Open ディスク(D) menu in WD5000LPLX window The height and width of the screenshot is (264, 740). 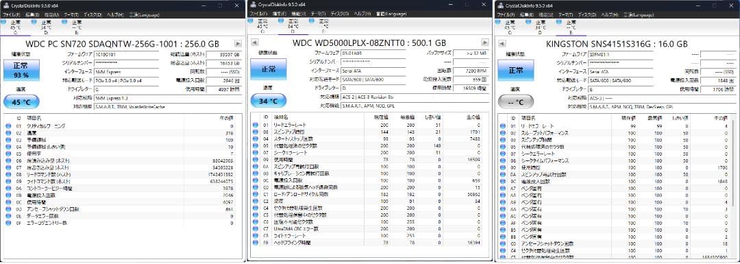click(x=340, y=14)
